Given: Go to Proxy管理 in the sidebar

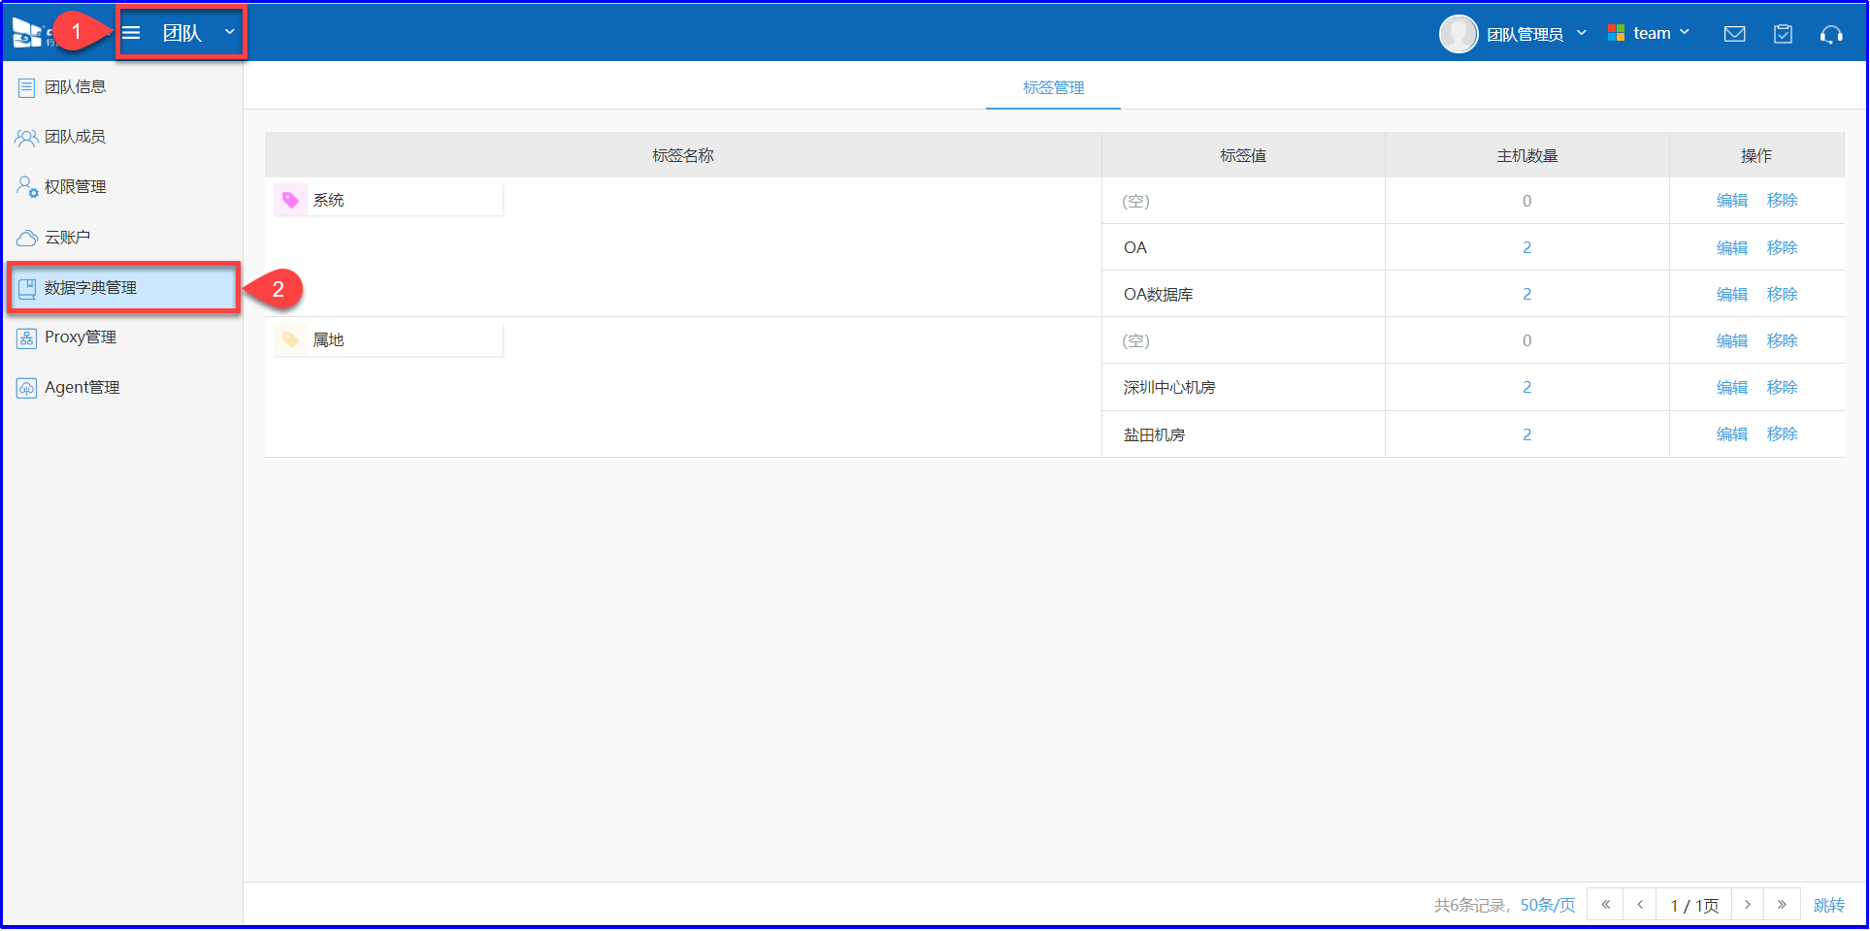Looking at the screenshot, I should coord(80,337).
